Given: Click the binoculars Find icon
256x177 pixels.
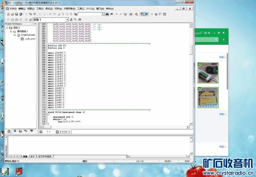Looking at the screenshot, I should tap(108, 14).
